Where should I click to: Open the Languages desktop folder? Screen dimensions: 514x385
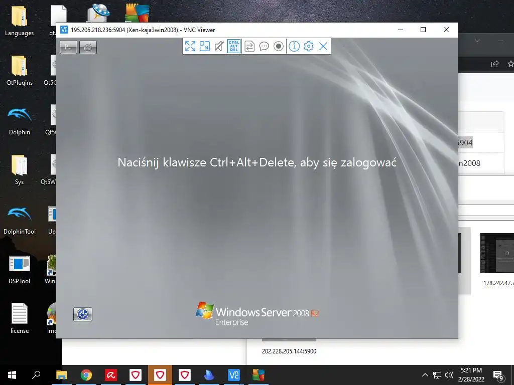coord(19,21)
